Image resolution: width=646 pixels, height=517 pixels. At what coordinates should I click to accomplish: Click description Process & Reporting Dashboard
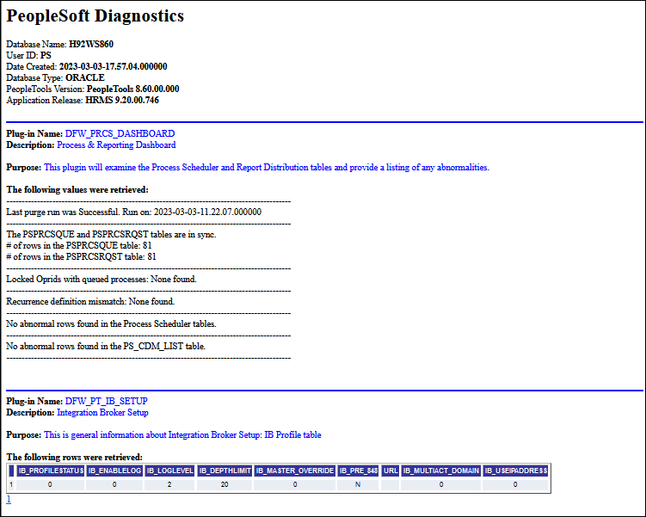[x=116, y=145]
